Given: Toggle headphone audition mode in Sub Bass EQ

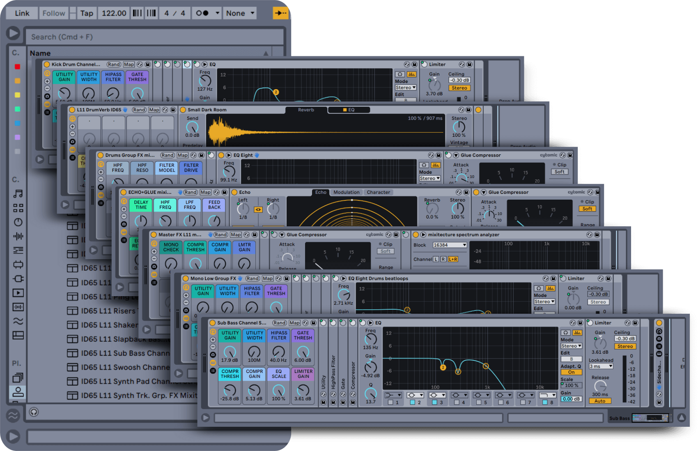Looking at the screenshot, I should [x=566, y=333].
